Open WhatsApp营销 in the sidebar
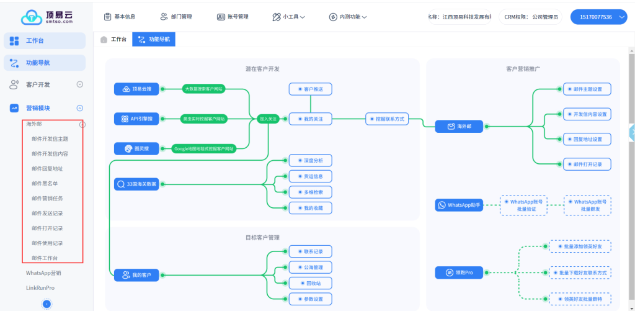Viewport: 635px width, 311px height. coord(43,273)
